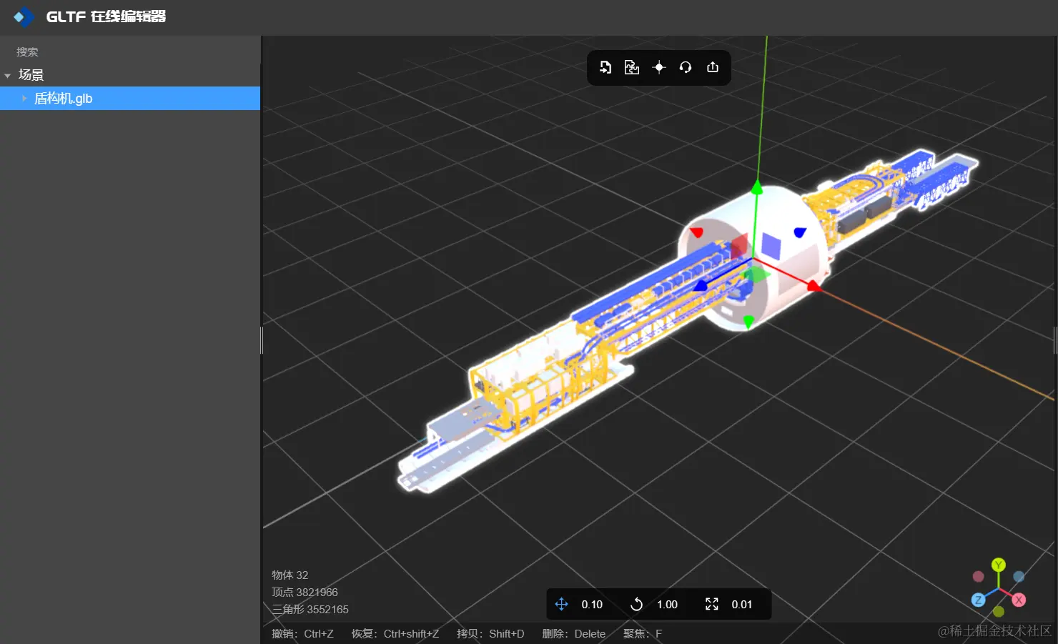Click the 删除: Delete hint
1058x644 pixels.
point(573,634)
